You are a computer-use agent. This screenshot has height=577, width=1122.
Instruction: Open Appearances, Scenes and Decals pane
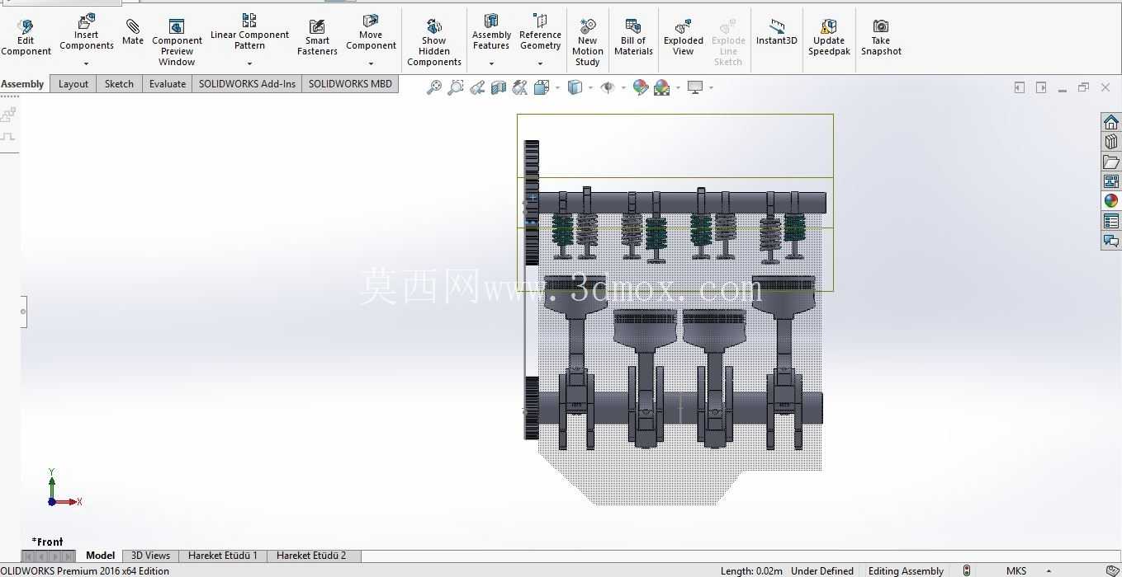[1111, 201]
